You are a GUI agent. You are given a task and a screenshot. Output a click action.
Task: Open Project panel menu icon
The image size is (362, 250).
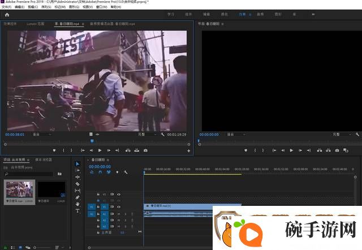28,160
